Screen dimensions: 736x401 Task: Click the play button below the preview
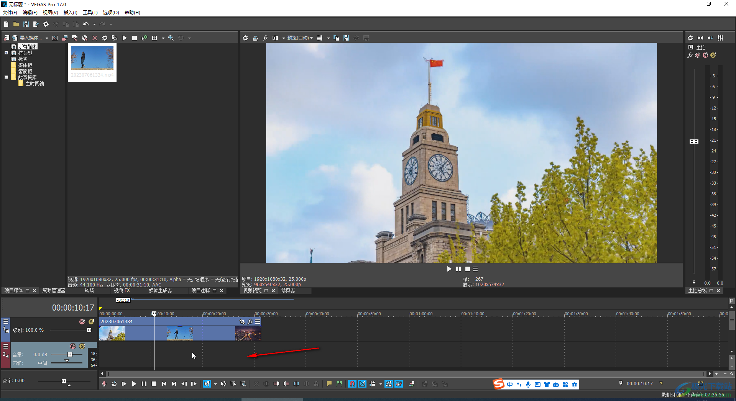point(449,269)
